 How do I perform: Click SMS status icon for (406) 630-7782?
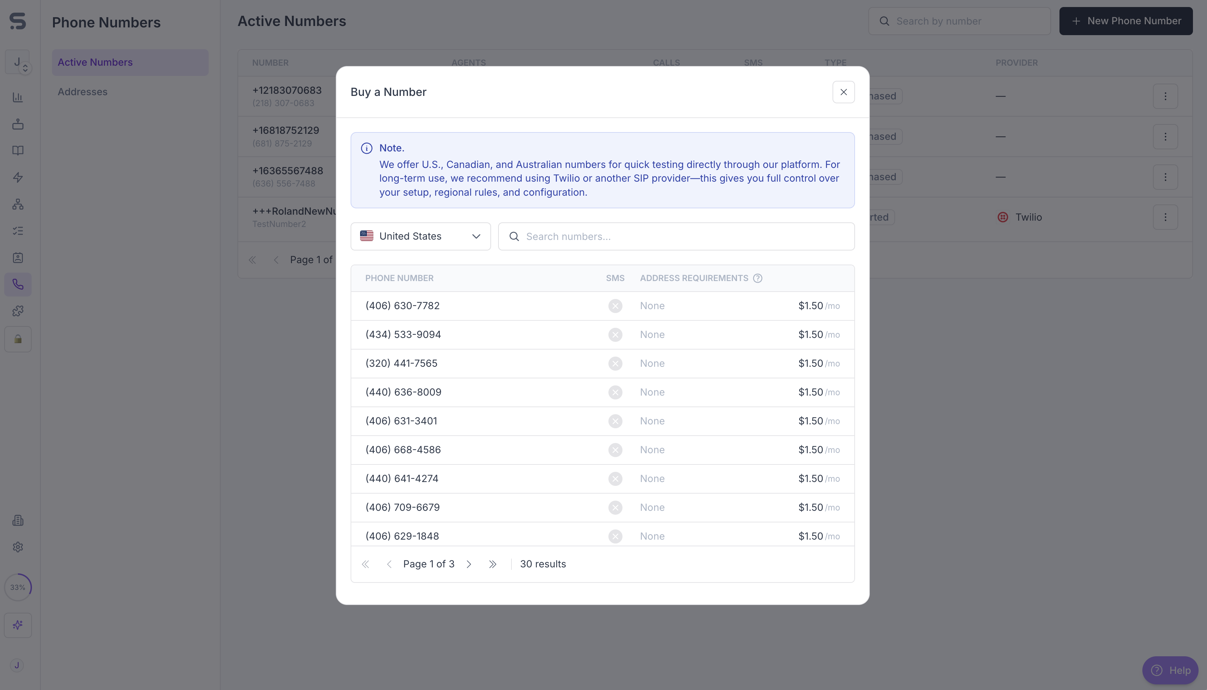coord(615,306)
